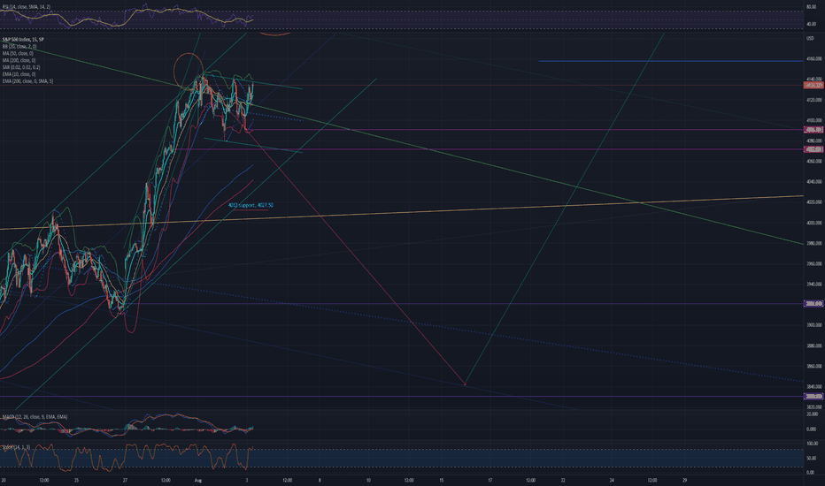Select the '4012 support, 4027.50' annotation
Viewport: 825px width, 486px height.
[251, 205]
